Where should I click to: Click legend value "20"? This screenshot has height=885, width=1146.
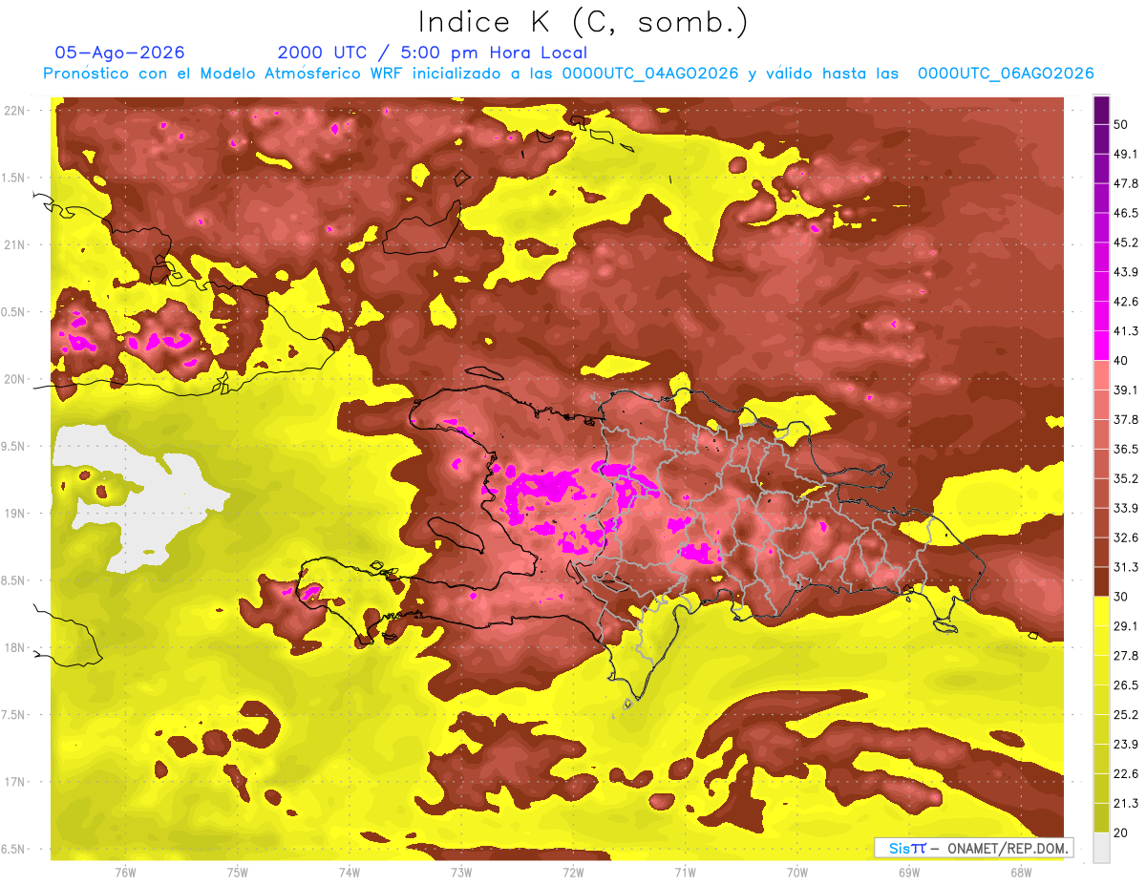[x=1121, y=832]
